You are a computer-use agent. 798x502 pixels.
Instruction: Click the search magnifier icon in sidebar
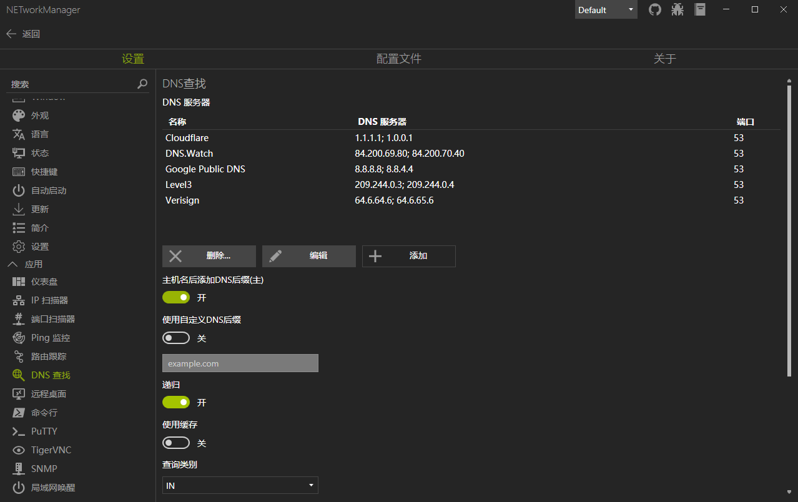[x=142, y=84]
